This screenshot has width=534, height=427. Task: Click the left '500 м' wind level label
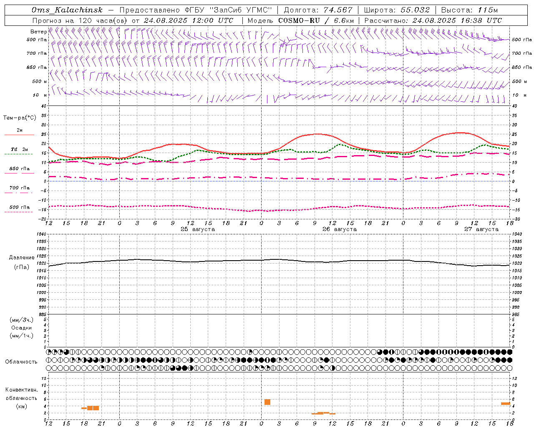[x=40, y=81]
